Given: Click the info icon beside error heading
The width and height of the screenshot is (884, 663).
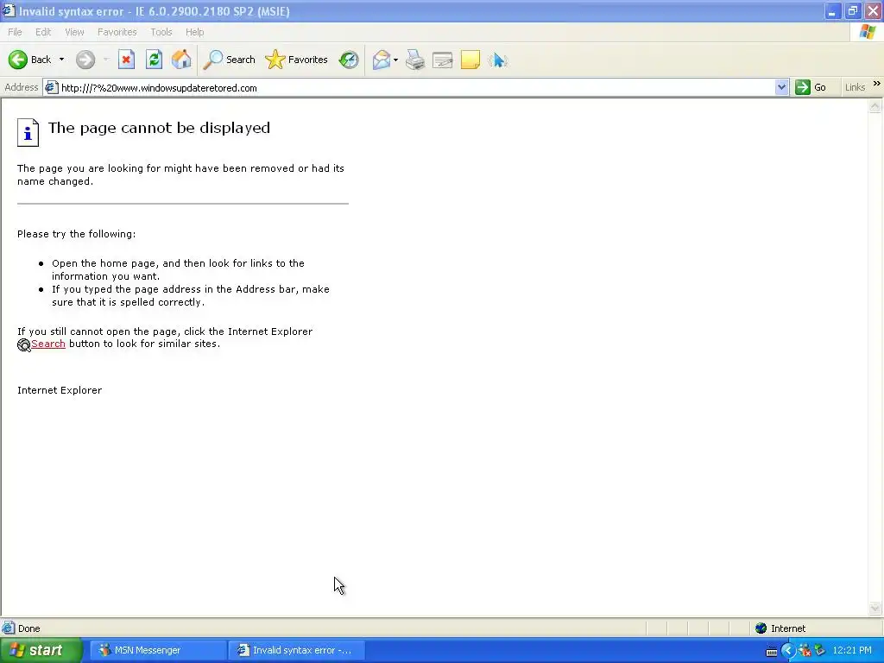Looking at the screenshot, I should [28, 133].
